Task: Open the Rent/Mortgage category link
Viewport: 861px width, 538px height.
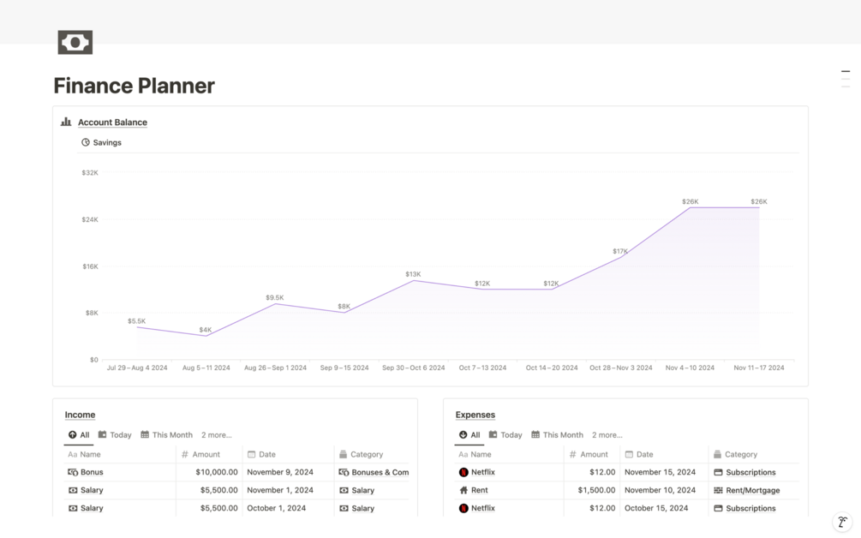Action: pyautogui.click(x=753, y=490)
